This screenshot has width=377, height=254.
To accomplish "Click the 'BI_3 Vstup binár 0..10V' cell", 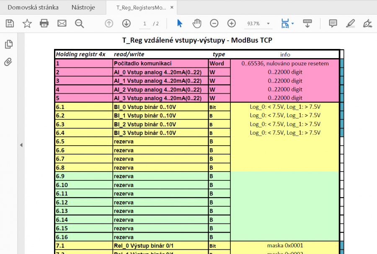I will pos(160,133).
